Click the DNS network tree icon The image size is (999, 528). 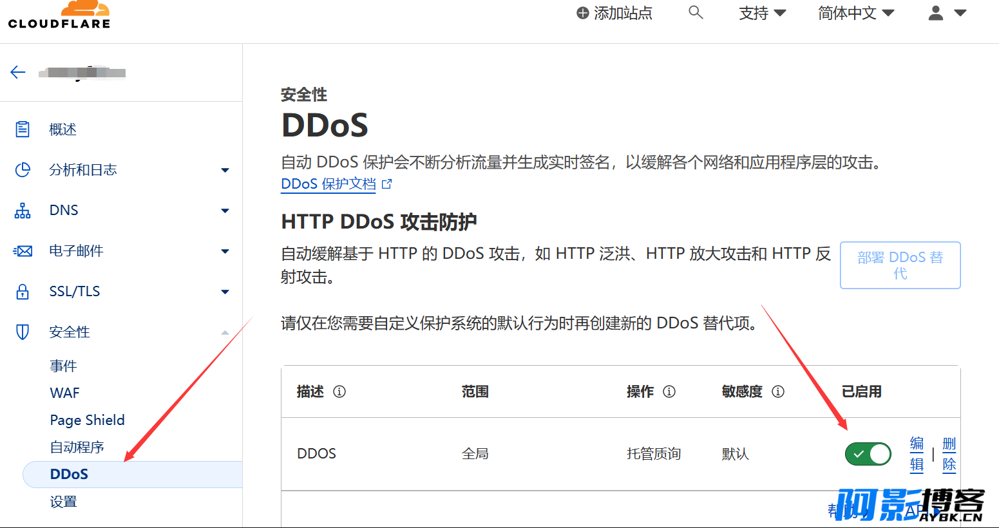23,211
